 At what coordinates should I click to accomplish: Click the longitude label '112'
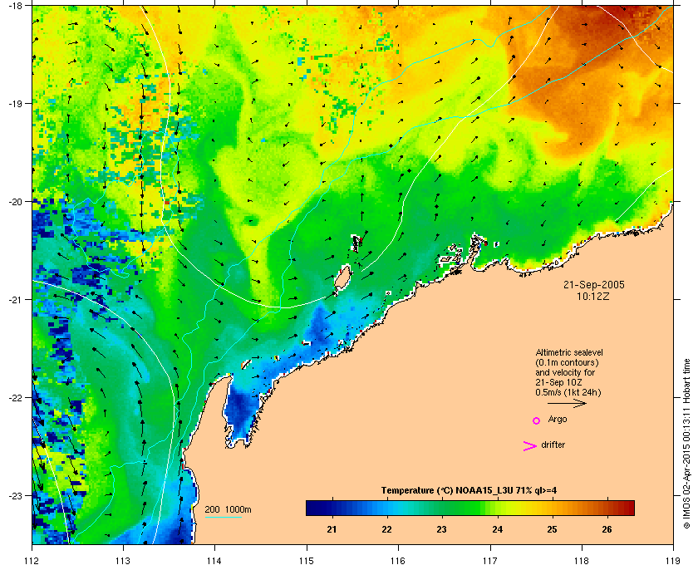pyautogui.click(x=32, y=560)
